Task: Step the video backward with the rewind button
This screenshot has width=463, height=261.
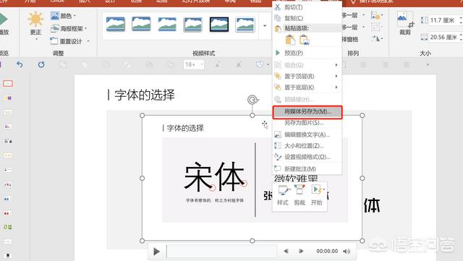Action: click(286, 251)
